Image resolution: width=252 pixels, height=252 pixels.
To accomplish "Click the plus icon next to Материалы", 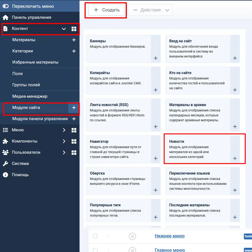I will [x=74, y=40].
